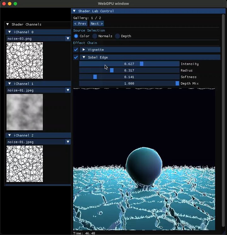Image resolution: width=227 pixels, height=235 pixels.
Task: Disable the Sobel Edge effect checkbox
Action: [x=76, y=57]
